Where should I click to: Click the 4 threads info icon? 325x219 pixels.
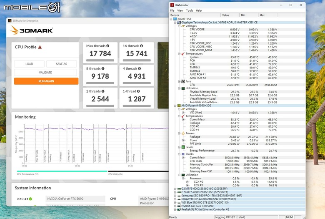pos(140,68)
